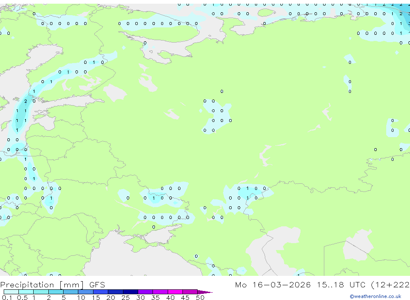Click the '(12+222' run offset text
The image size is (410, 300).
[390, 284]
